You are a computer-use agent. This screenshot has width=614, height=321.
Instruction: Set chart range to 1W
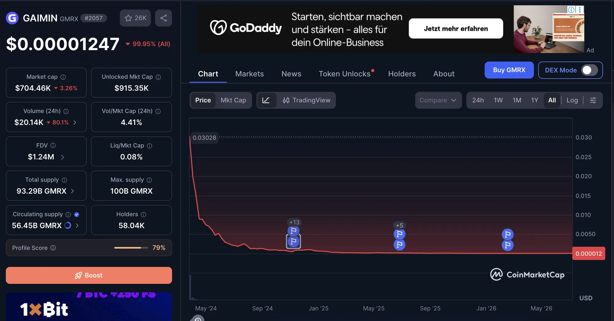(498, 100)
